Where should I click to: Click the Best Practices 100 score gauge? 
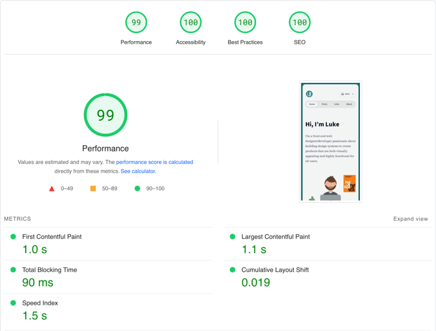tap(245, 22)
